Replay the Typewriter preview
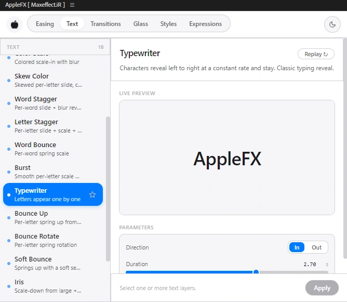This screenshot has height=302, width=347. 316,54
